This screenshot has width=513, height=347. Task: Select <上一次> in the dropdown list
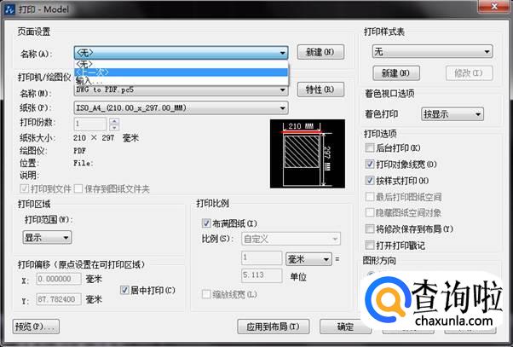pos(181,72)
